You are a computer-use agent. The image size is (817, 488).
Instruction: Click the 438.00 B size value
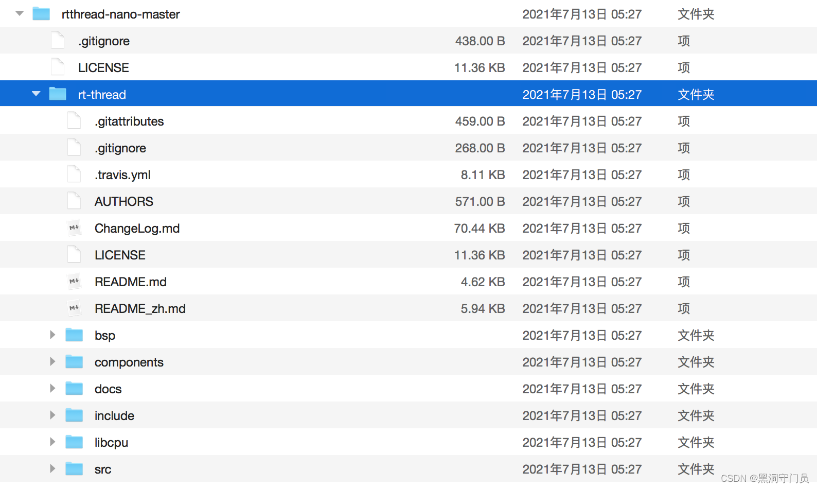point(480,41)
